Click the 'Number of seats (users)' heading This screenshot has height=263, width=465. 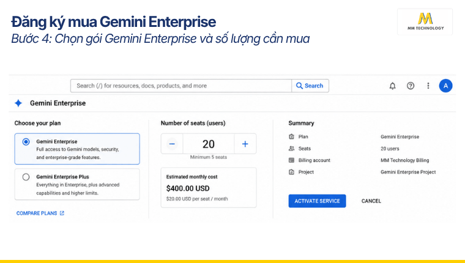click(193, 123)
